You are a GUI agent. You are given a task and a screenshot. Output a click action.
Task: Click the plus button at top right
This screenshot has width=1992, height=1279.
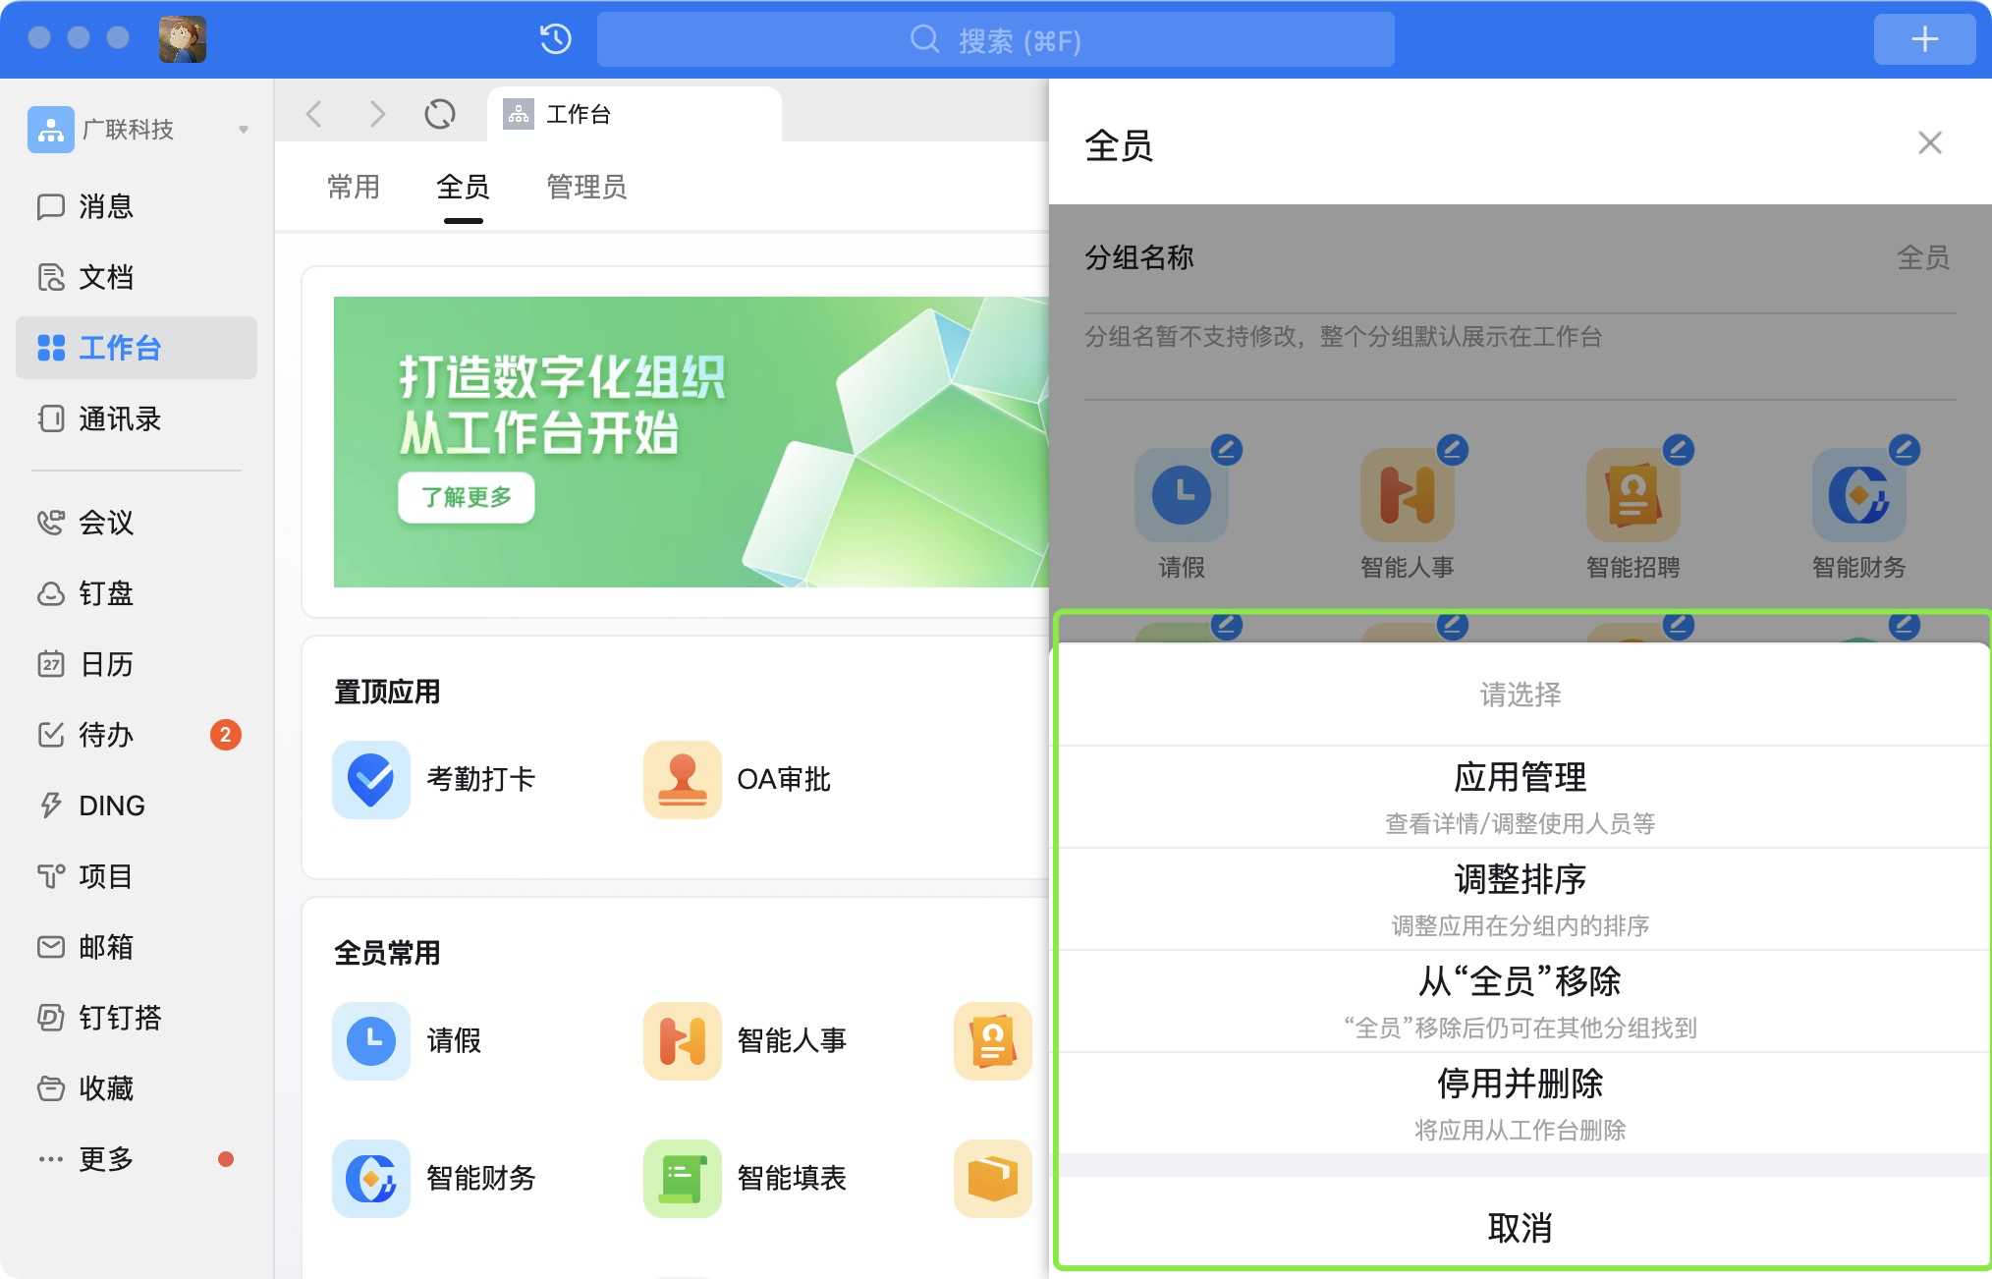(1924, 39)
